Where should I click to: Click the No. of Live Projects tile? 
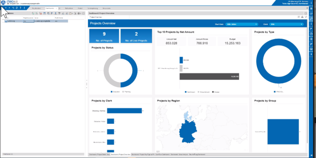136,36
